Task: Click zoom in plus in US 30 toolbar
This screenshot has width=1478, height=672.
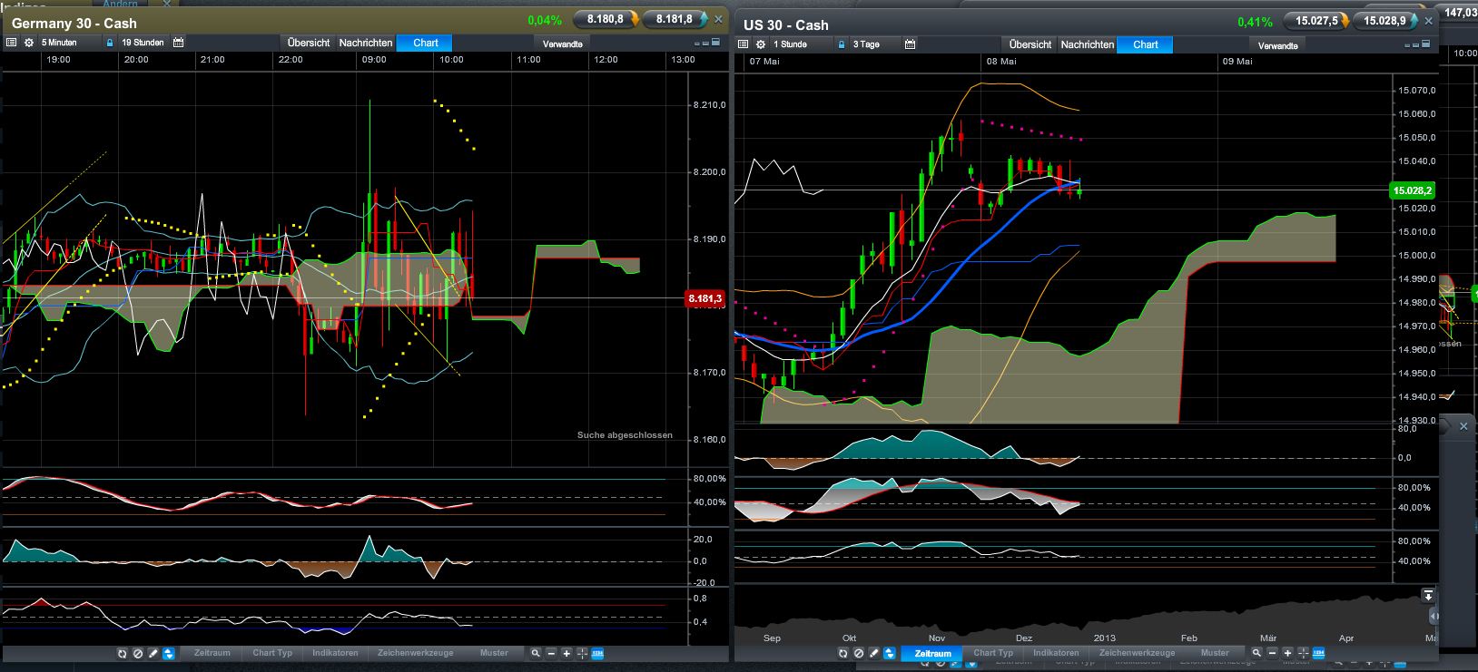Action: click(x=1287, y=653)
